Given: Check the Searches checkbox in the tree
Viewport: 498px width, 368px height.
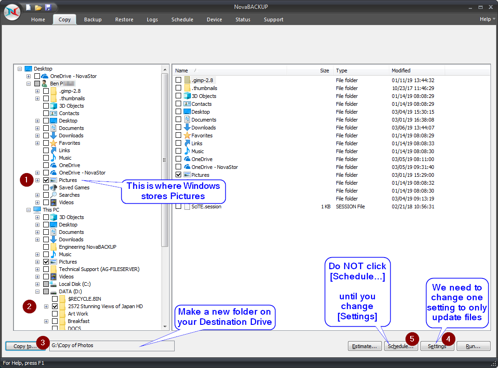Looking at the screenshot, I should point(46,195).
